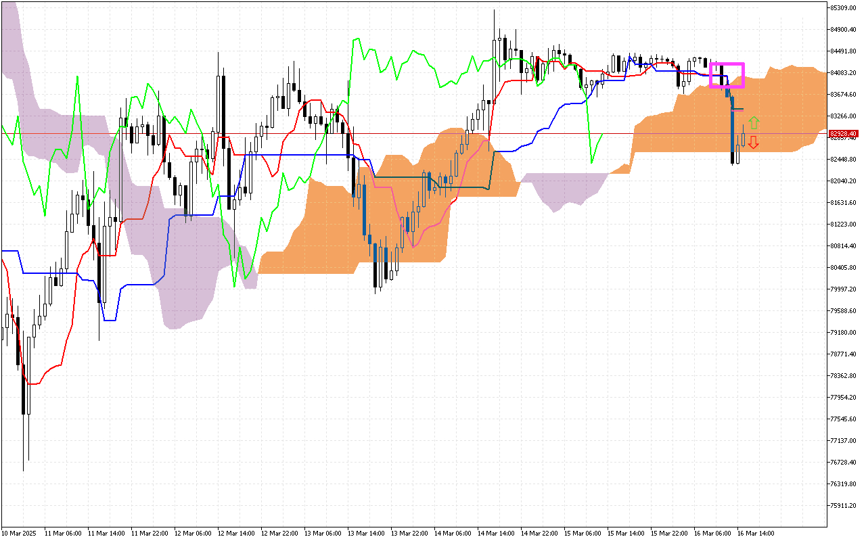This screenshot has height=541, width=866.
Task: Click the 81631.60 price axis label
Action: tap(843, 203)
